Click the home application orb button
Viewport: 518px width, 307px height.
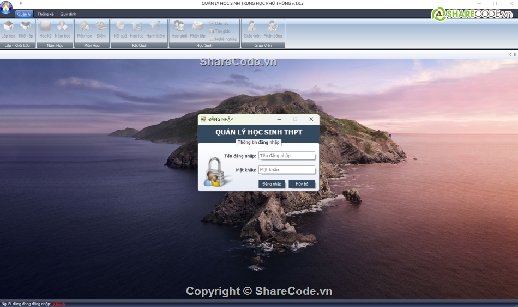[7, 8]
